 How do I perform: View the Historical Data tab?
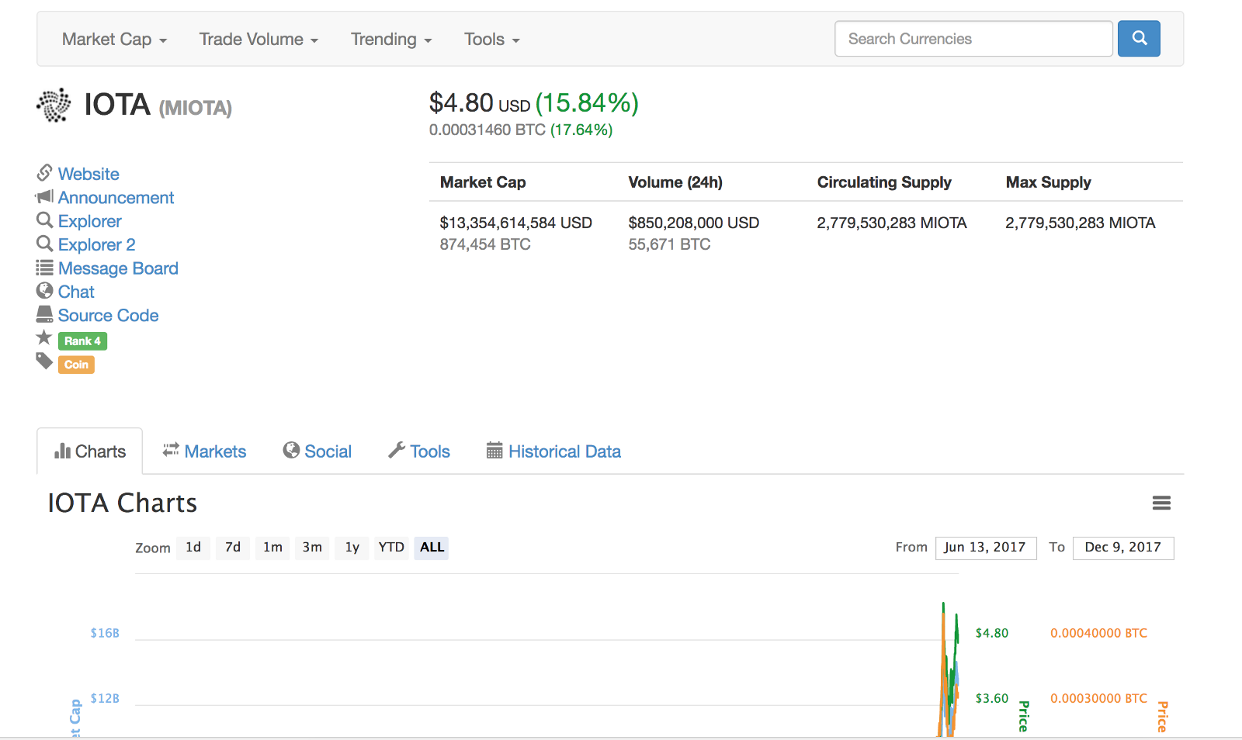click(553, 451)
